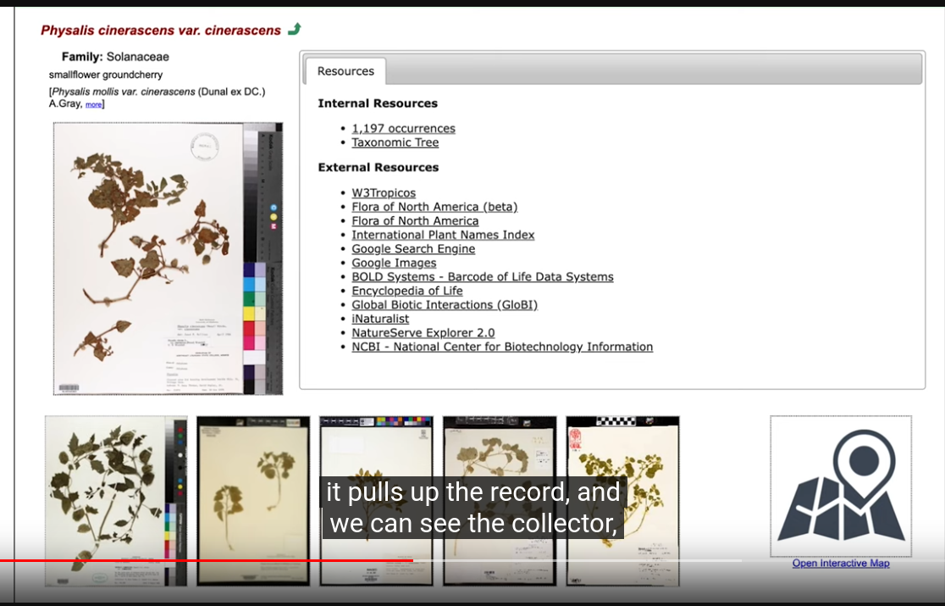The height and width of the screenshot is (606, 945).
Task: Open the third specimen thumbnail behind the captions
Action: click(x=376, y=500)
